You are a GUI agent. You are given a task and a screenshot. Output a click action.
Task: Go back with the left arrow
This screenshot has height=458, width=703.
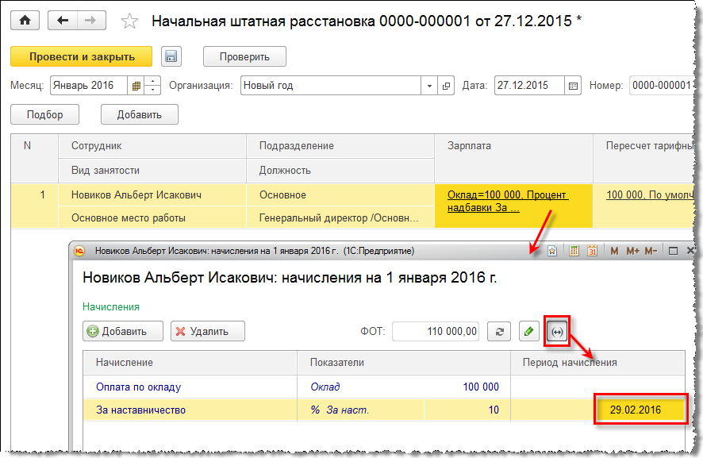(x=63, y=21)
